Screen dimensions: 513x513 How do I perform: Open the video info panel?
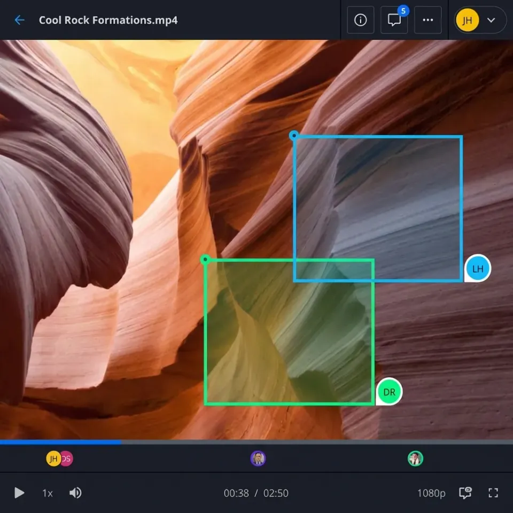point(360,20)
